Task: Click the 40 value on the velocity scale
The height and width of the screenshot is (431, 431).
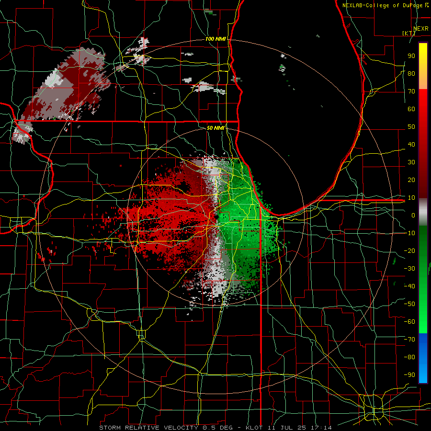Action: point(411,145)
